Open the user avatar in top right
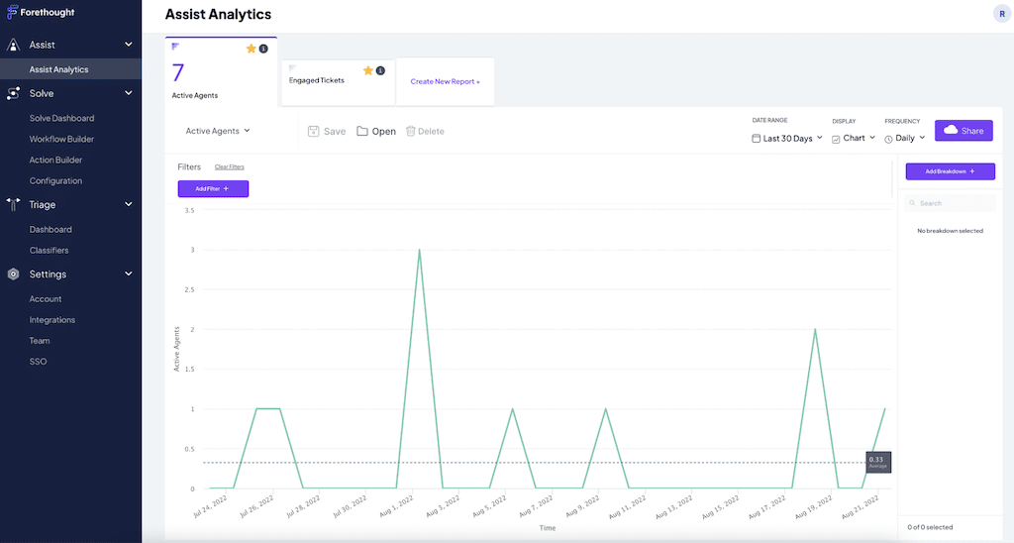Viewport: 1014px width, 543px height. [x=1001, y=13]
